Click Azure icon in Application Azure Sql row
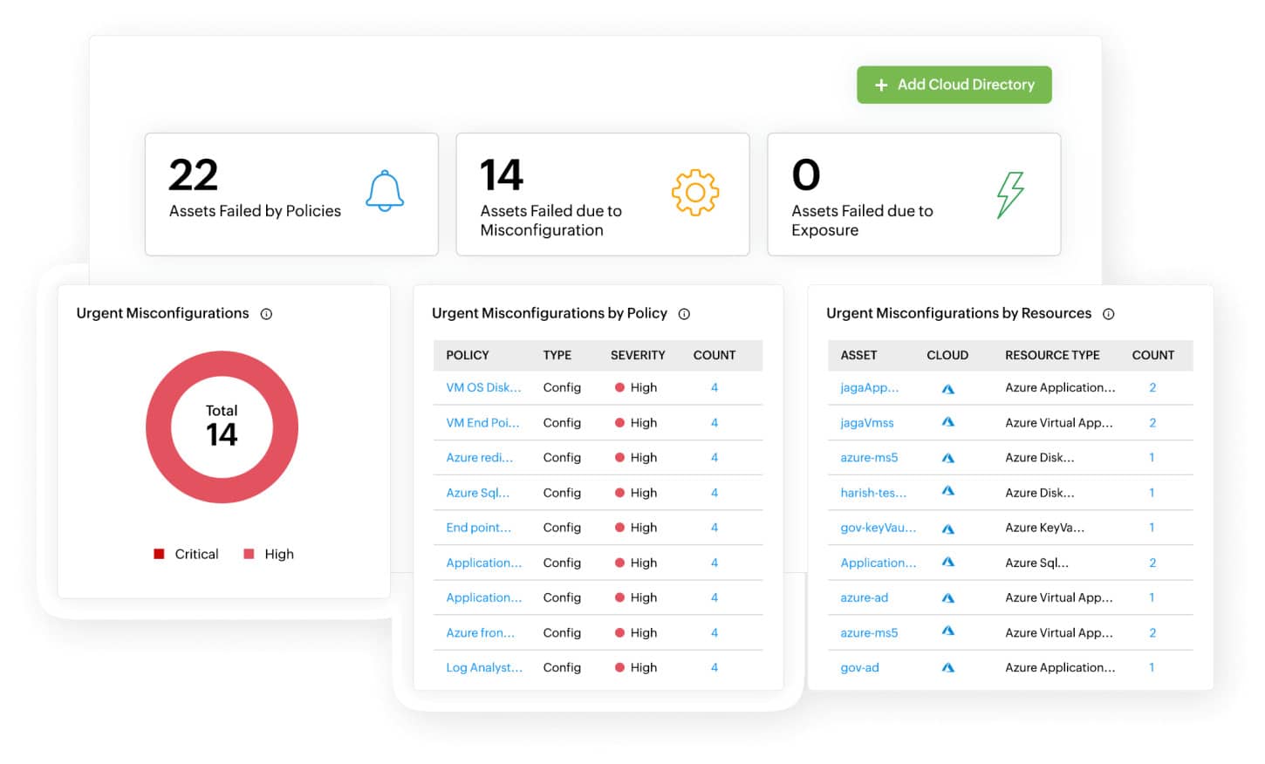Image resolution: width=1265 pixels, height=764 pixels. tap(947, 563)
